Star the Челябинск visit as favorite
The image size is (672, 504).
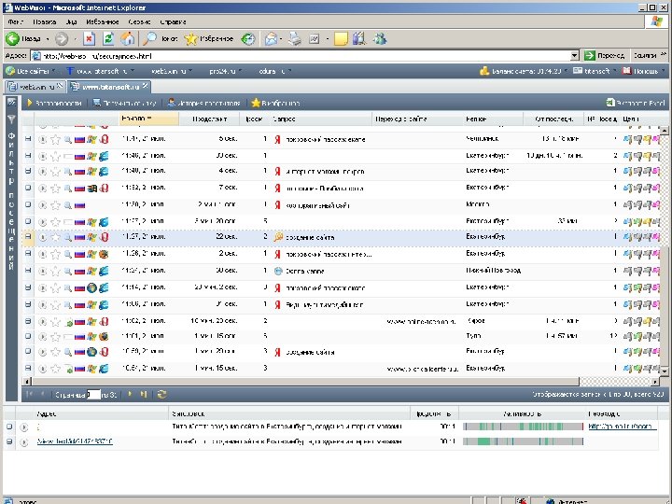pos(55,139)
